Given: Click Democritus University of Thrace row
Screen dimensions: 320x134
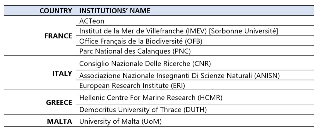Looking at the screenshot, I should 195,109.
